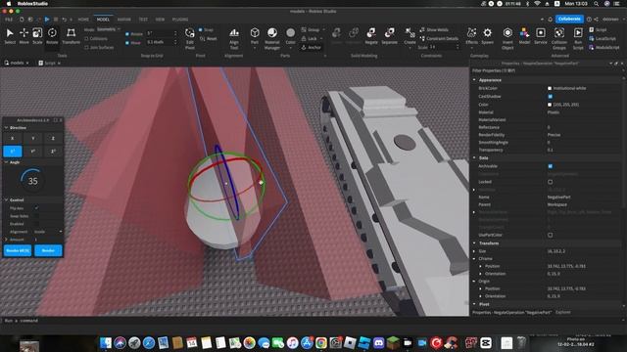This screenshot has width=627, height=352.
Task: Toggle the Locked property checkbox
Action: [551, 182]
